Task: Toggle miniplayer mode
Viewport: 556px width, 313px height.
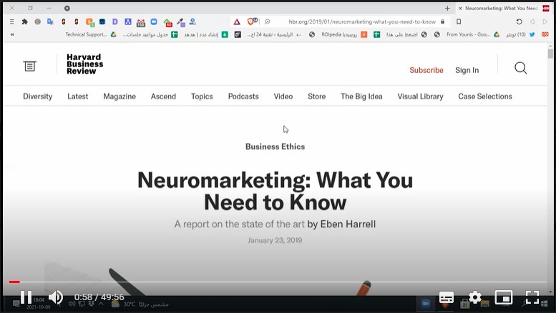Action: (504, 297)
